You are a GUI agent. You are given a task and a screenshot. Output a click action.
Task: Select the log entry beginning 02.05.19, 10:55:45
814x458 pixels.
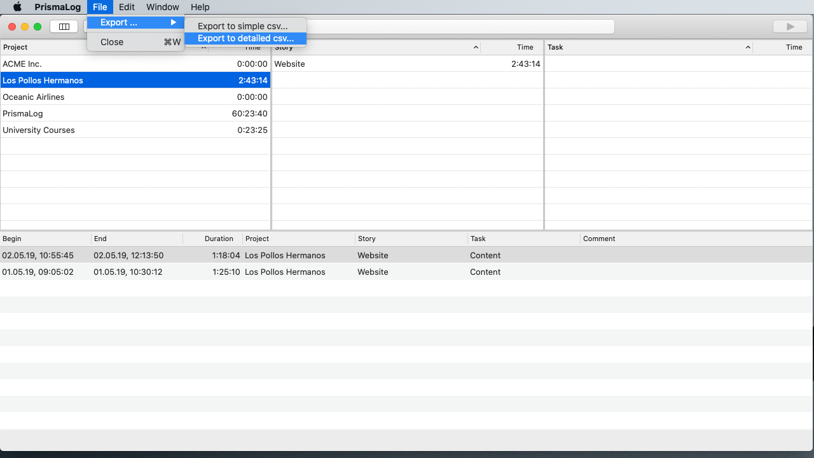click(406, 255)
